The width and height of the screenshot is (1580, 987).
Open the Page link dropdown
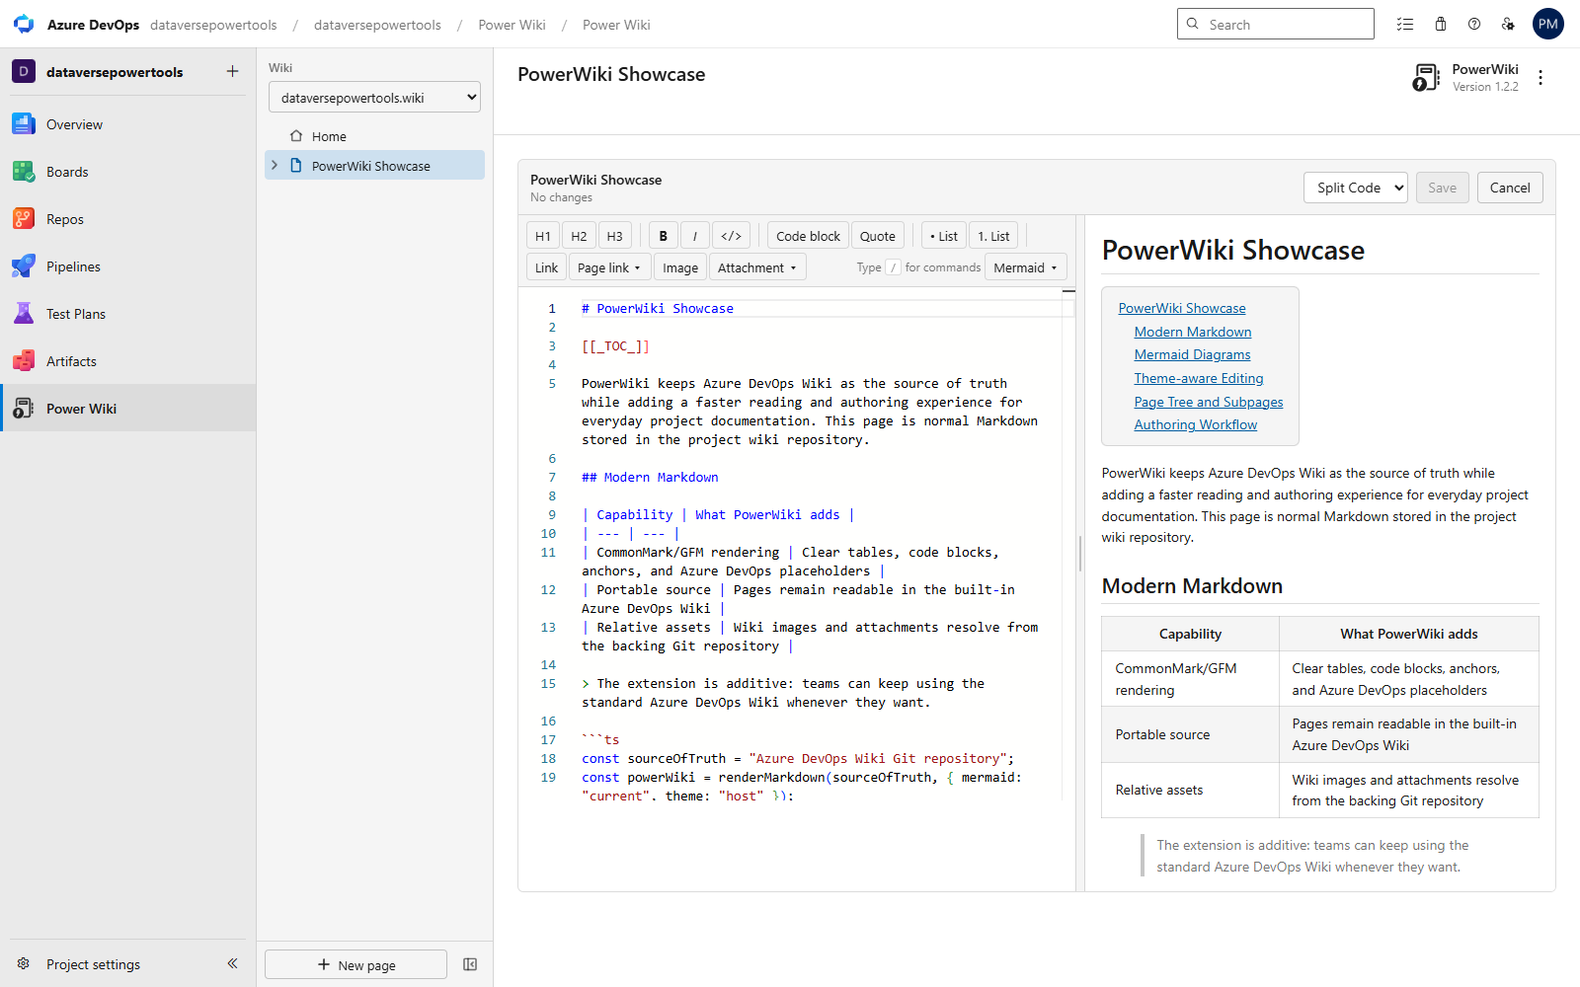[609, 267]
